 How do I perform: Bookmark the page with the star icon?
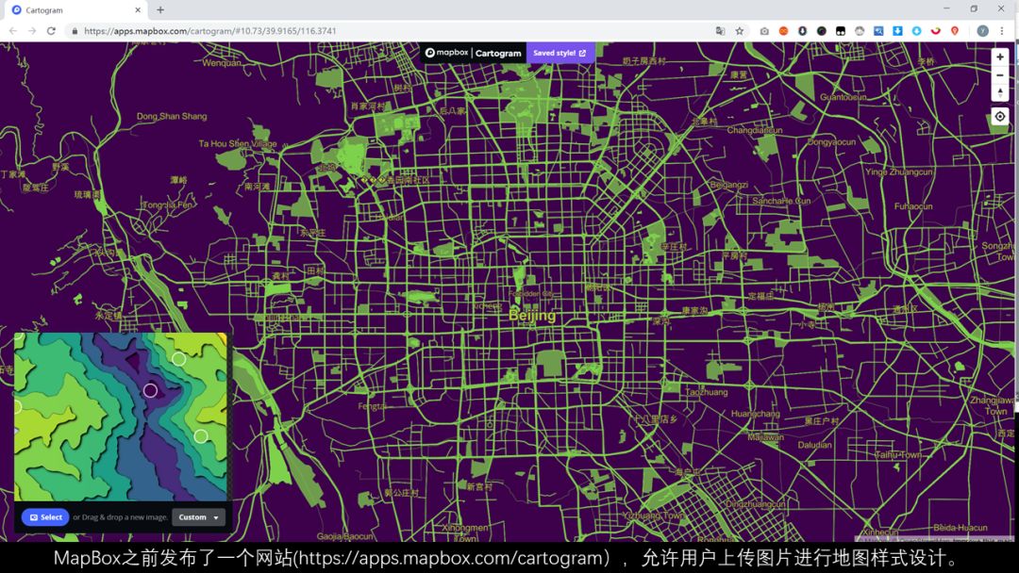(739, 30)
